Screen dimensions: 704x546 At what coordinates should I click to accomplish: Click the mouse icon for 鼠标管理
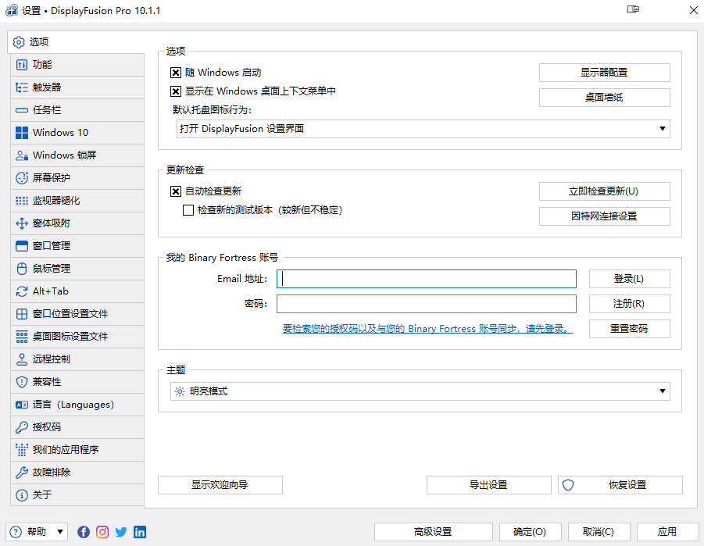(x=21, y=269)
